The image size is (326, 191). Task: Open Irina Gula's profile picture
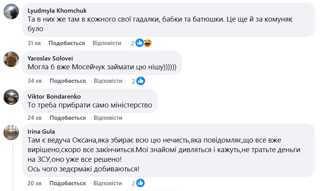(11, 132)
